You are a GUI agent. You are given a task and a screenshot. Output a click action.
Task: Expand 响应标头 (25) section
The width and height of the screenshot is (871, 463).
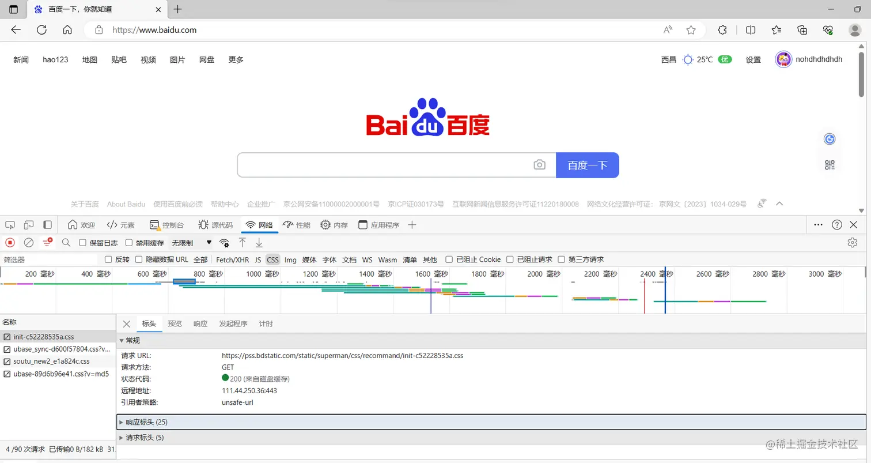(491, 422)
